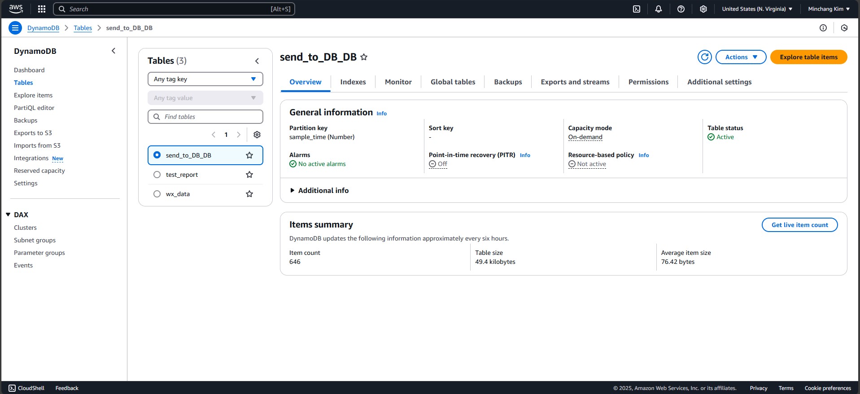
Task: Open Integrations navigation link
Action: coord(31,158)
